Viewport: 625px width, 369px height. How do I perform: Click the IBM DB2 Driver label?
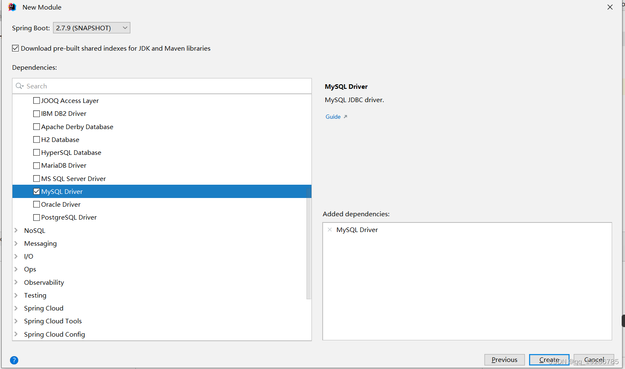click(x=64, y=113)
